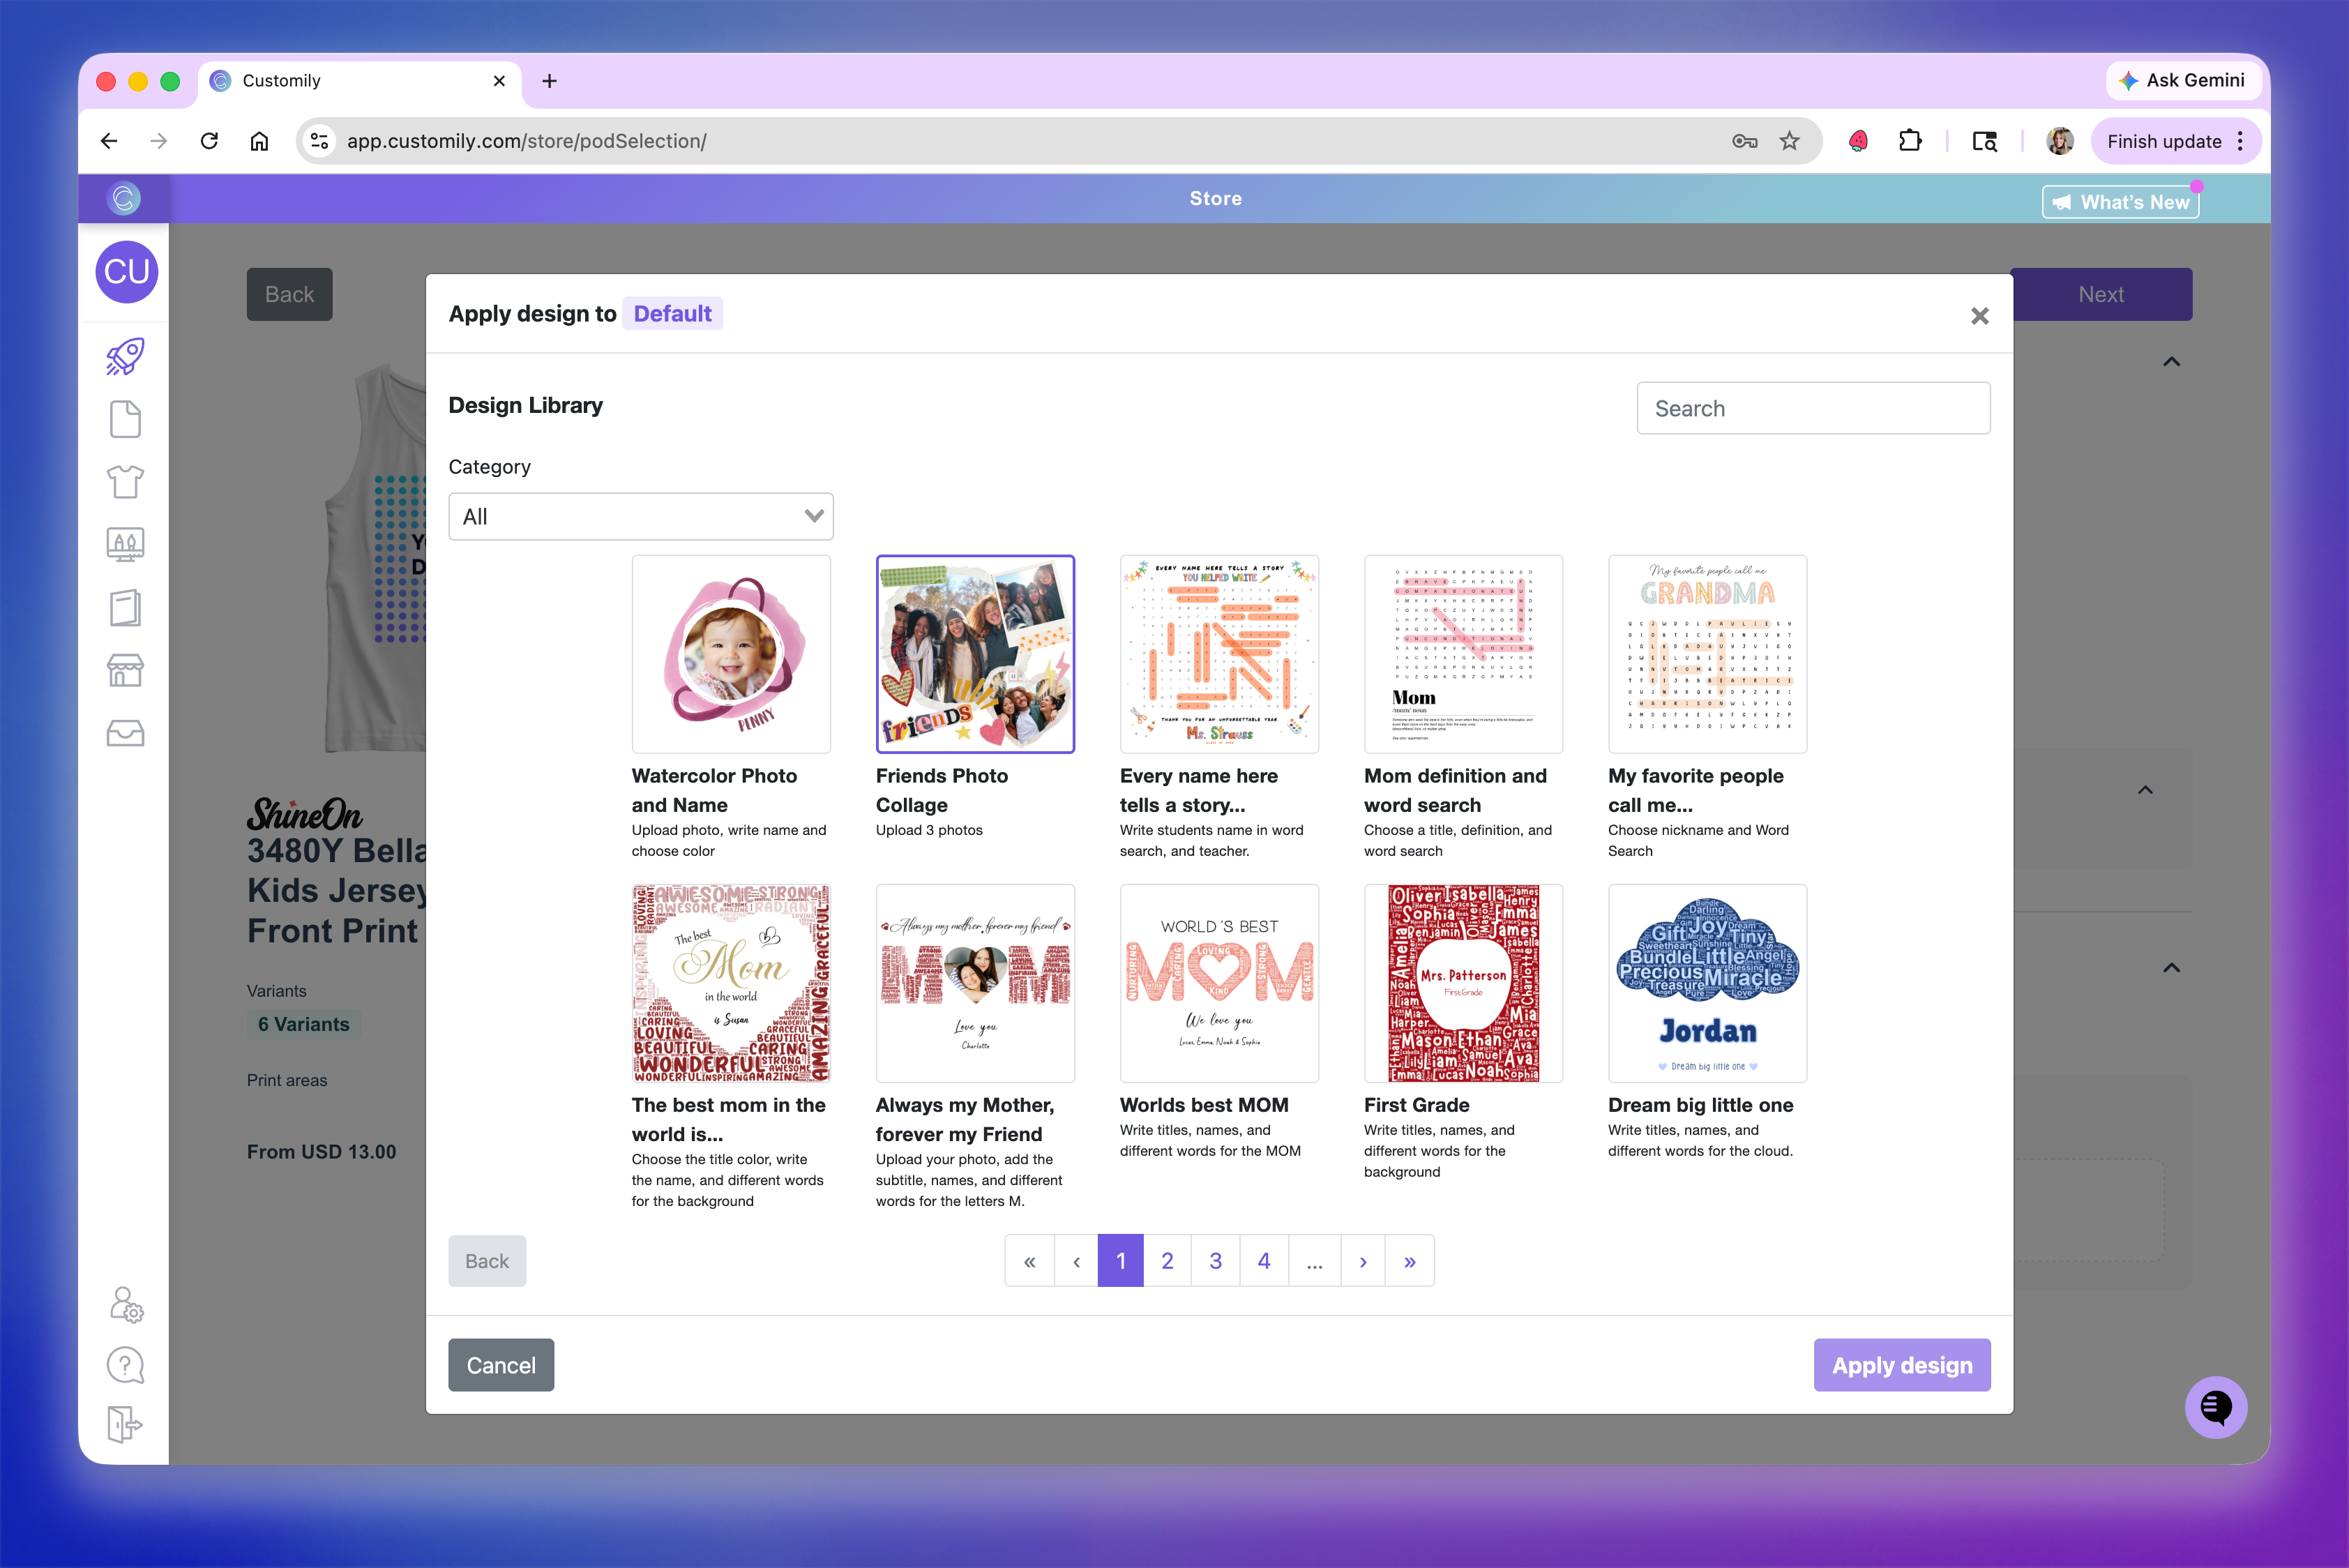This screenshot has width=2349, height=1568.
Task: Select Dream big little one design
Action: [1707, 983]
